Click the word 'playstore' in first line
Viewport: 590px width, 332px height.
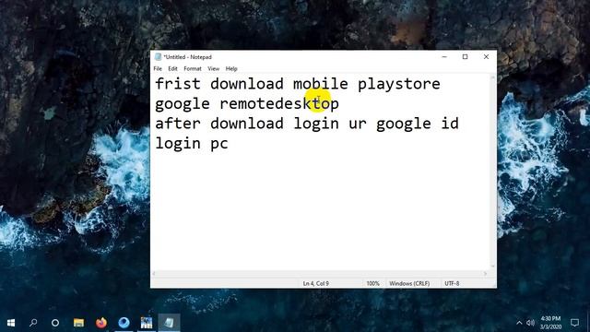pos(398,85)
